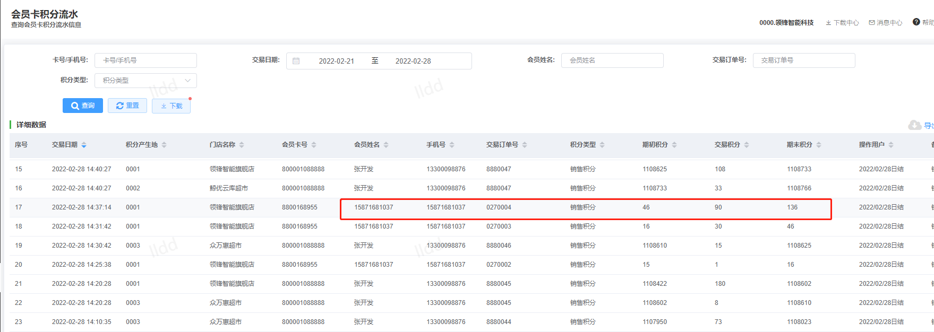Select start date 2022-02-21 field
934x332 pixels.
(x=336, y=61)
